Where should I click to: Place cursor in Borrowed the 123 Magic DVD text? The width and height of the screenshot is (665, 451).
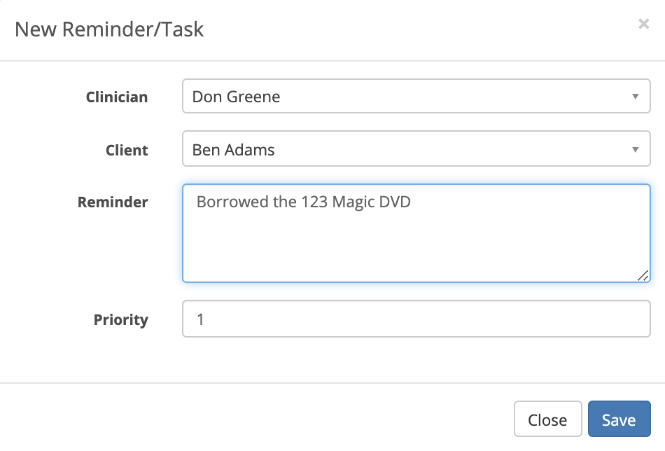[x=303, y=202]
